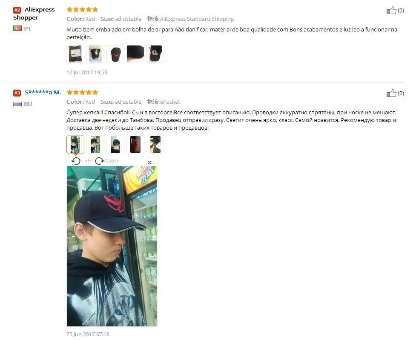The height and width of the screenshot is (340, 419).
Task: Open fourth thumbnail of Portuguese review
Action: pos(135,54)
